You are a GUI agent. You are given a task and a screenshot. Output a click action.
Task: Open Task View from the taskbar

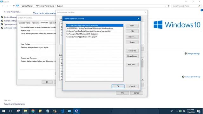tap(11, 111)
